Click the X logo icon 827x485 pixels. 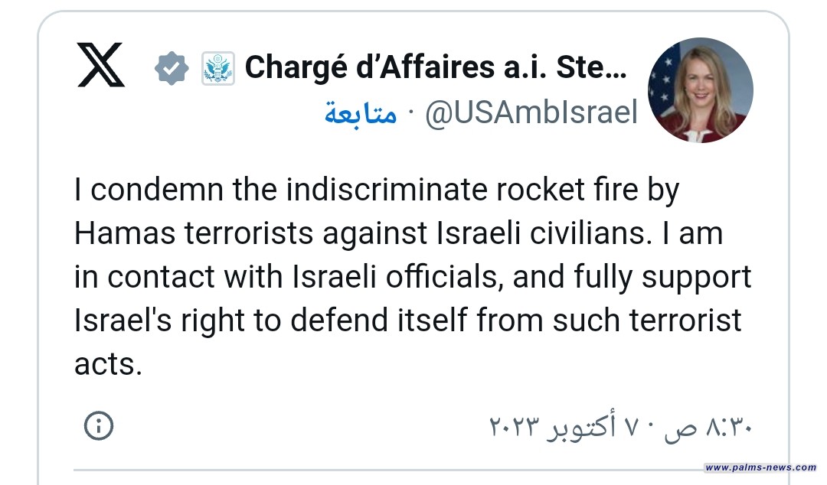101,63
